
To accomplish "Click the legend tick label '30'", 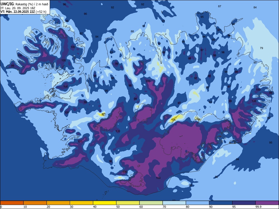I will tap(71, 207).
